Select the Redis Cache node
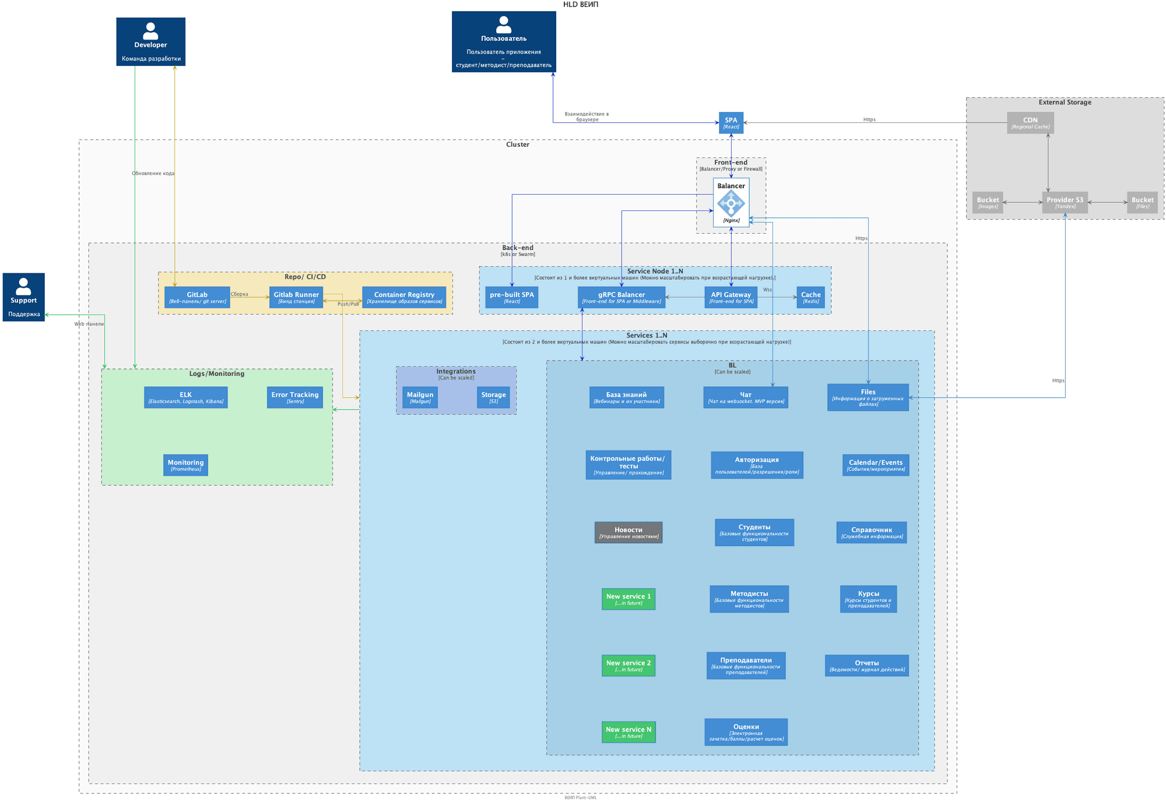 click(x=810, y=297)
